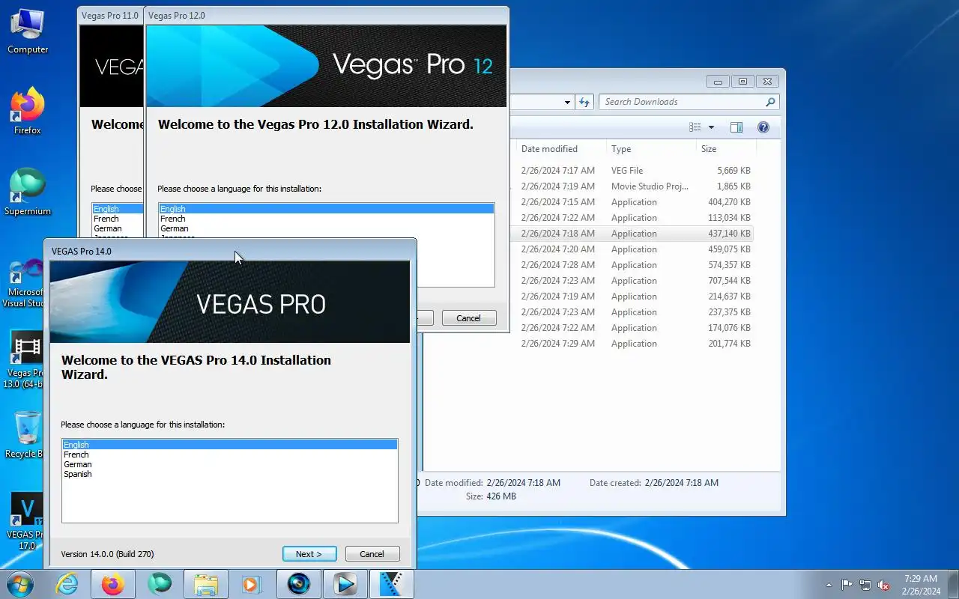Open the Vegas Pro 13.0 desktop shortcut
Screen dimensions: 959x599
tap(22, 360)
